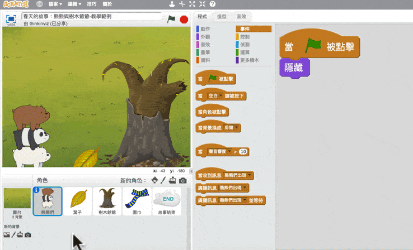413x250 pixels.
Task: Open the 檔案 menu
Action: (x=55, y=4)
